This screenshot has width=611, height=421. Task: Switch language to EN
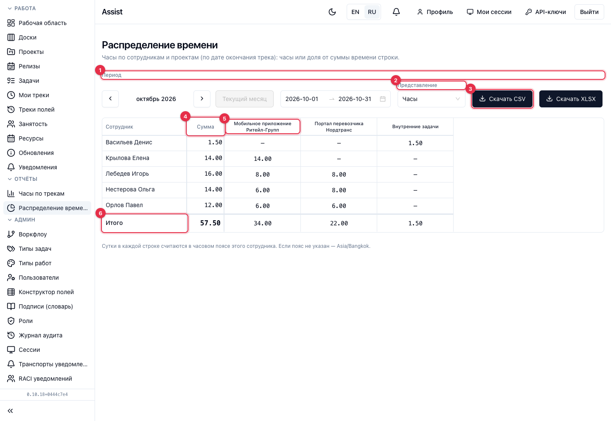356,12
